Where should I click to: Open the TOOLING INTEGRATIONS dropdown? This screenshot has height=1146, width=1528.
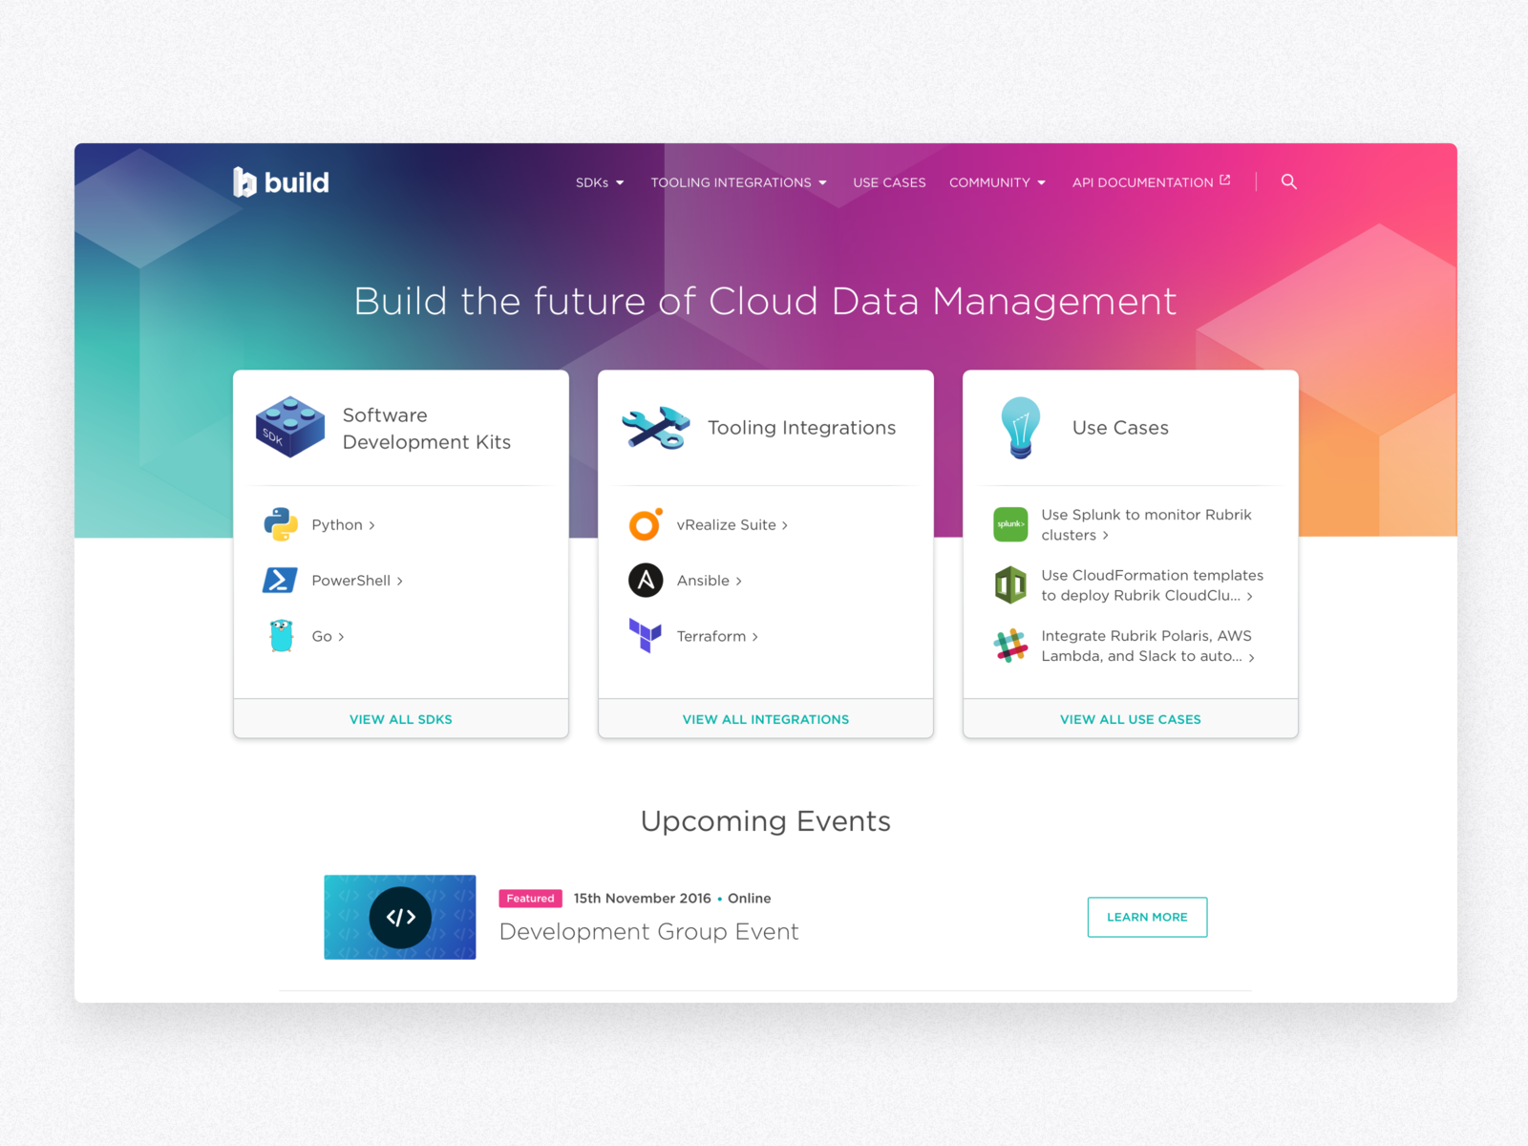click(x=738, y=182)
